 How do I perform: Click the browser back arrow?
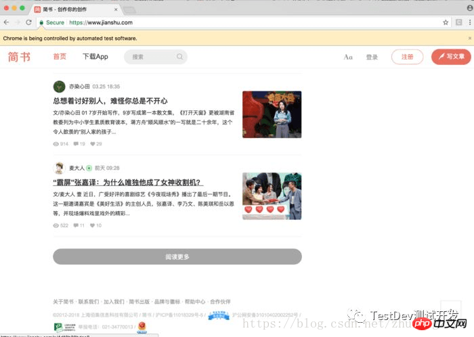(x=6, y=22)
